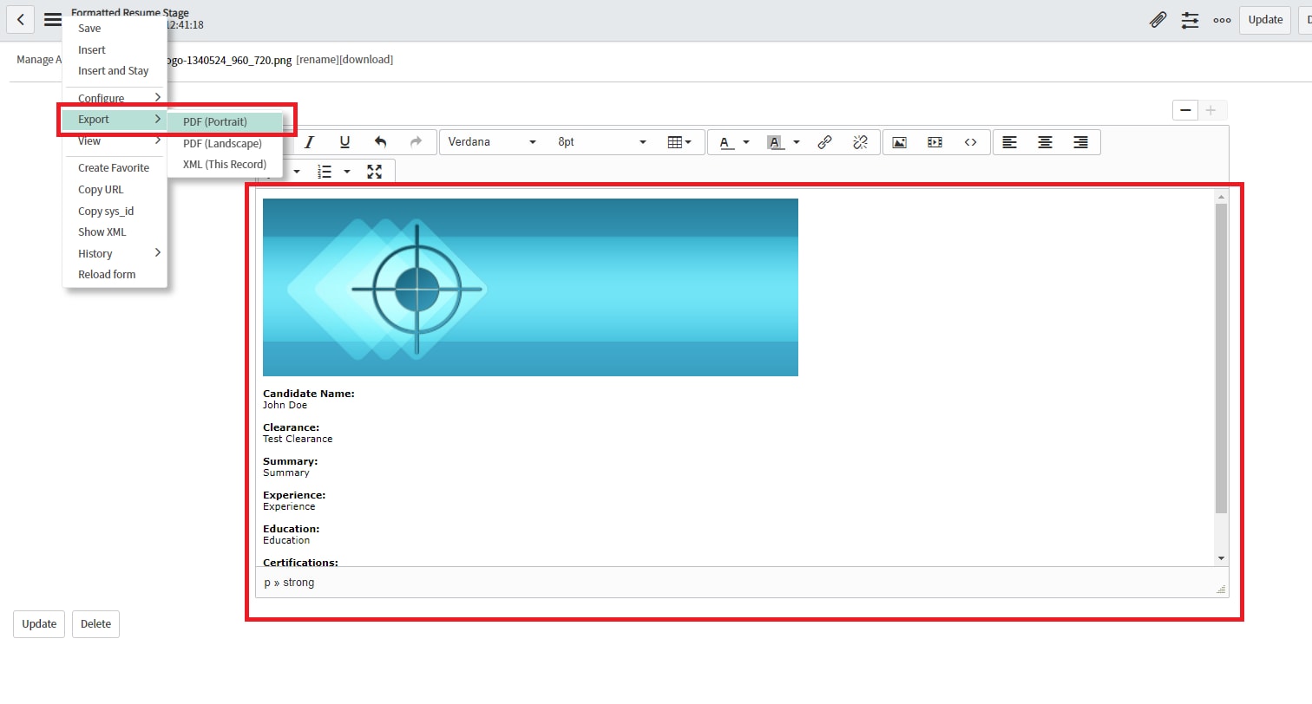Center align the text

[1046, 142]
